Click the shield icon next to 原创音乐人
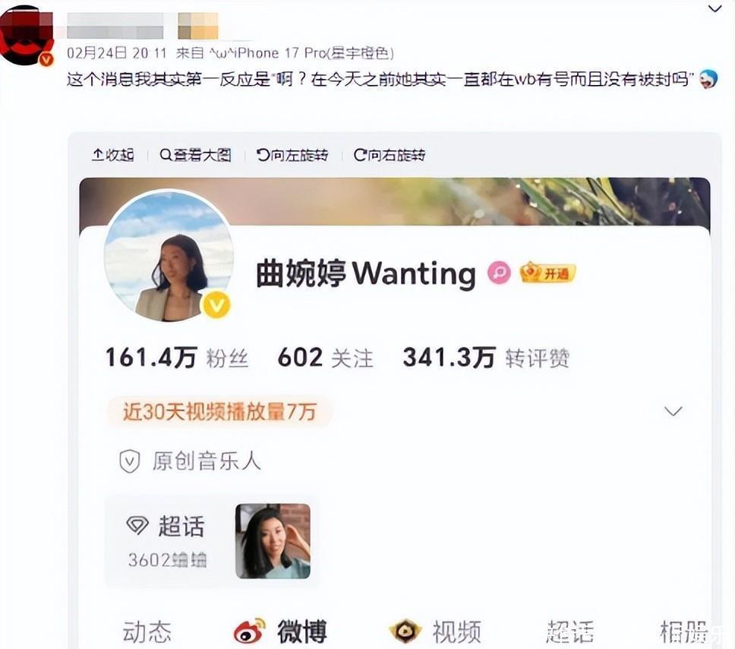The height and width of the screenshot is (649, 735). pos(129,461)
